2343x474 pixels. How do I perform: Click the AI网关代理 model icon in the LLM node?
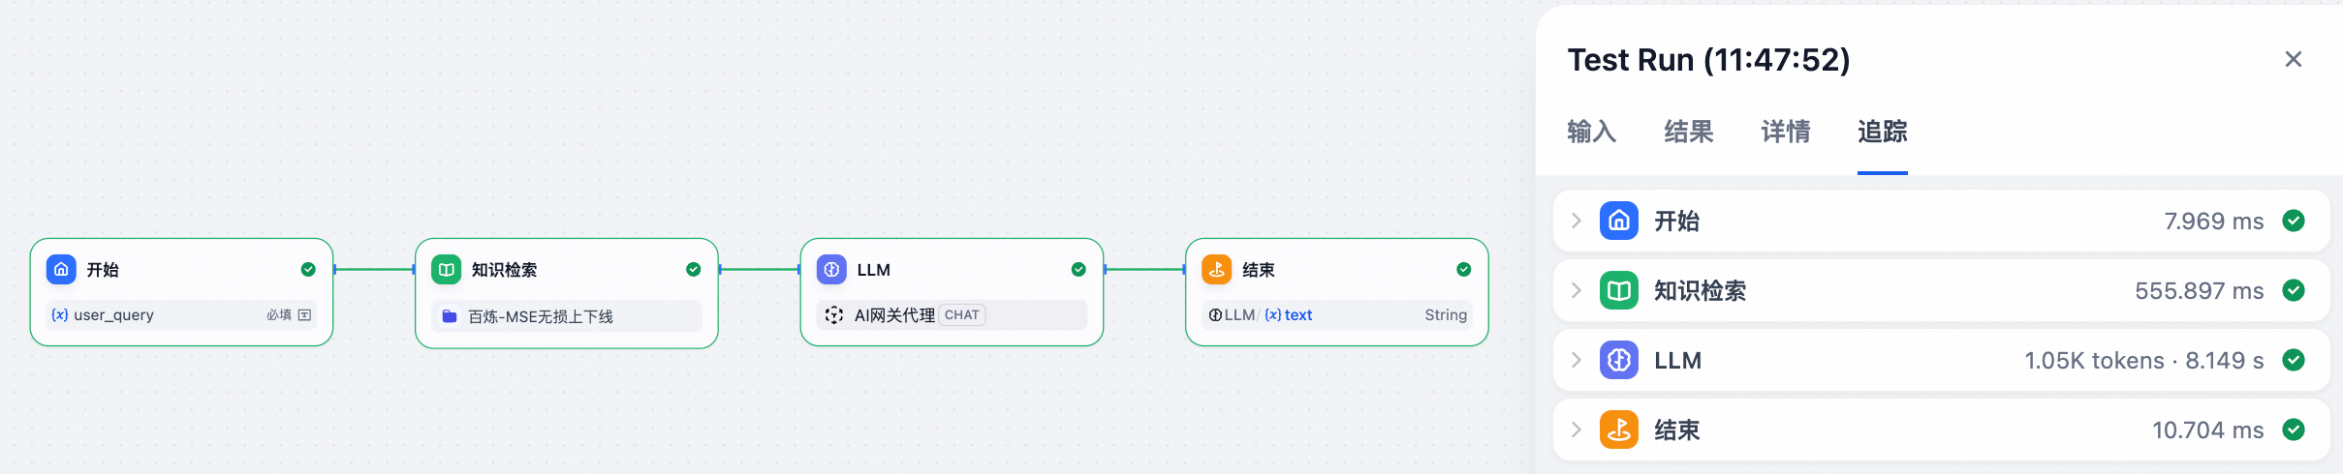click(833, 315)
